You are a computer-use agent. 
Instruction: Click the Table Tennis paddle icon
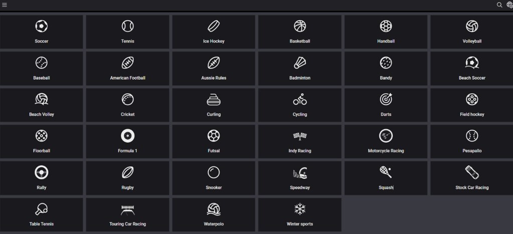(x=42, y=209)
